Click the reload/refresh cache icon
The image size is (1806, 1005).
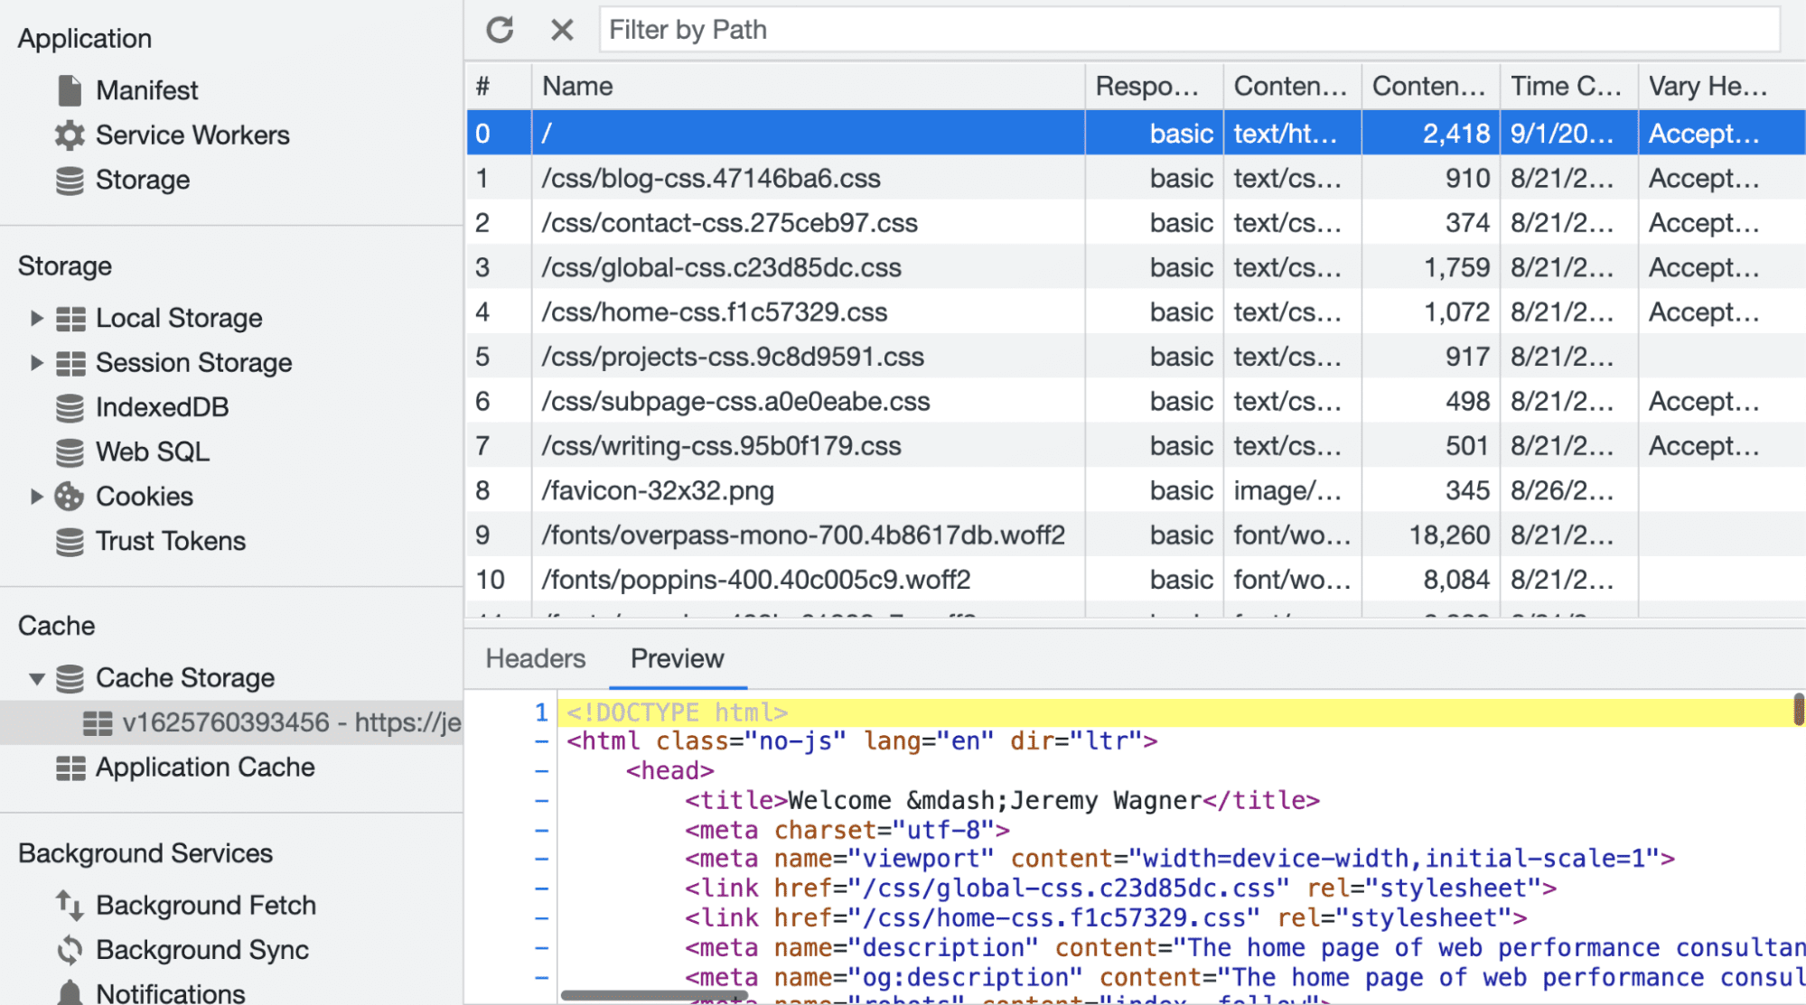pyautogui.click(x=501, y=27)
